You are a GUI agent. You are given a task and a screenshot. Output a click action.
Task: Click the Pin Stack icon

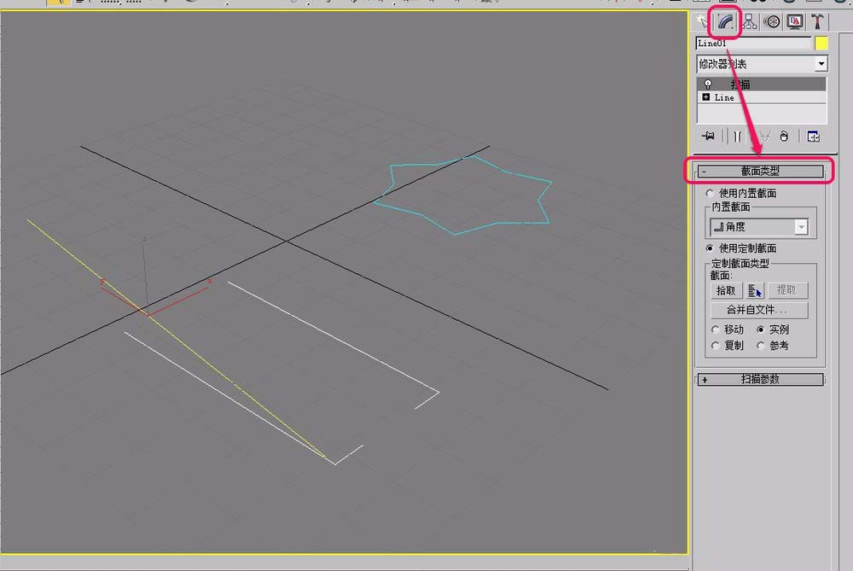click(707, 136)
